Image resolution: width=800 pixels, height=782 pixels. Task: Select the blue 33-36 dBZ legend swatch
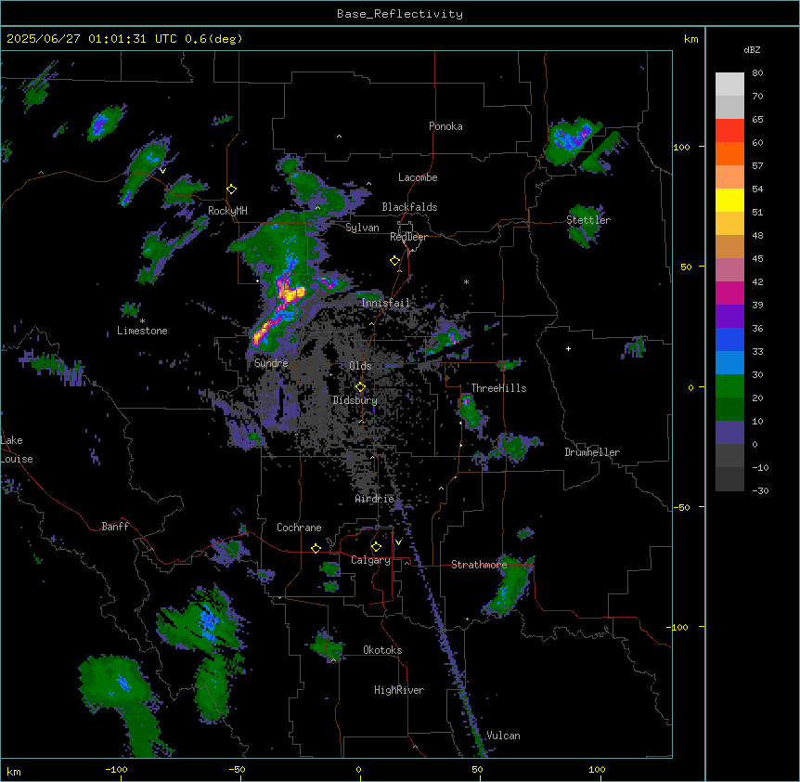click(729, 339)
